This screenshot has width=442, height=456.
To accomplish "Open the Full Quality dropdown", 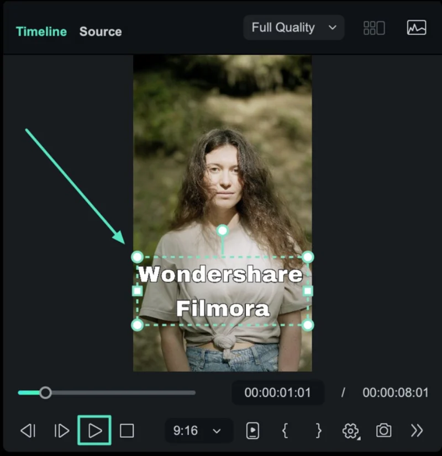I will point(294,28).
